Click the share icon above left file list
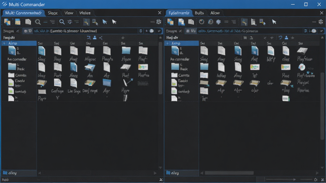326x183 pixels. tap(101, 37)
